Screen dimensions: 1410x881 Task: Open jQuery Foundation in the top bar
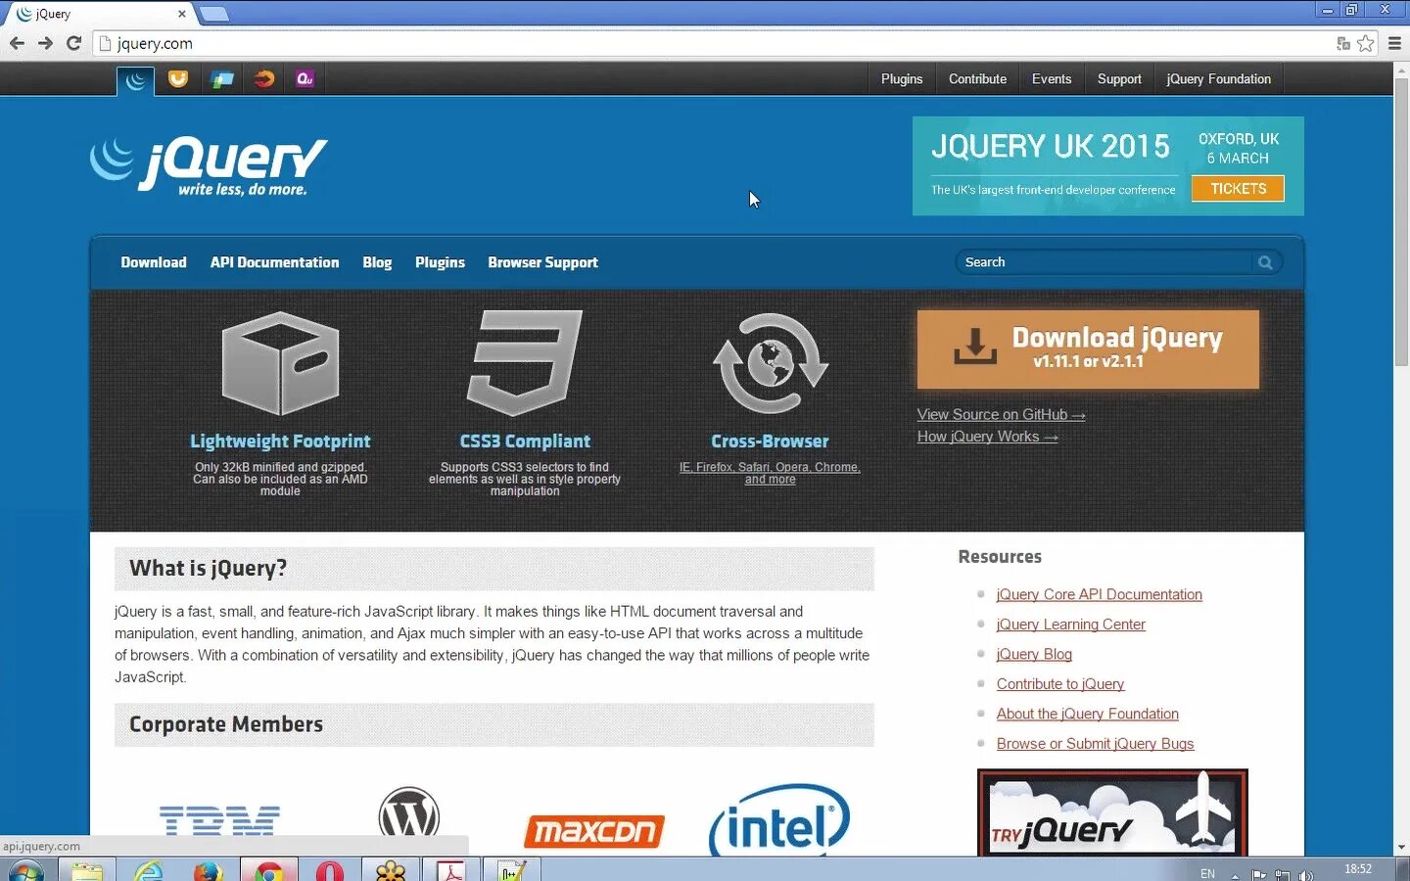point(1218,79)
